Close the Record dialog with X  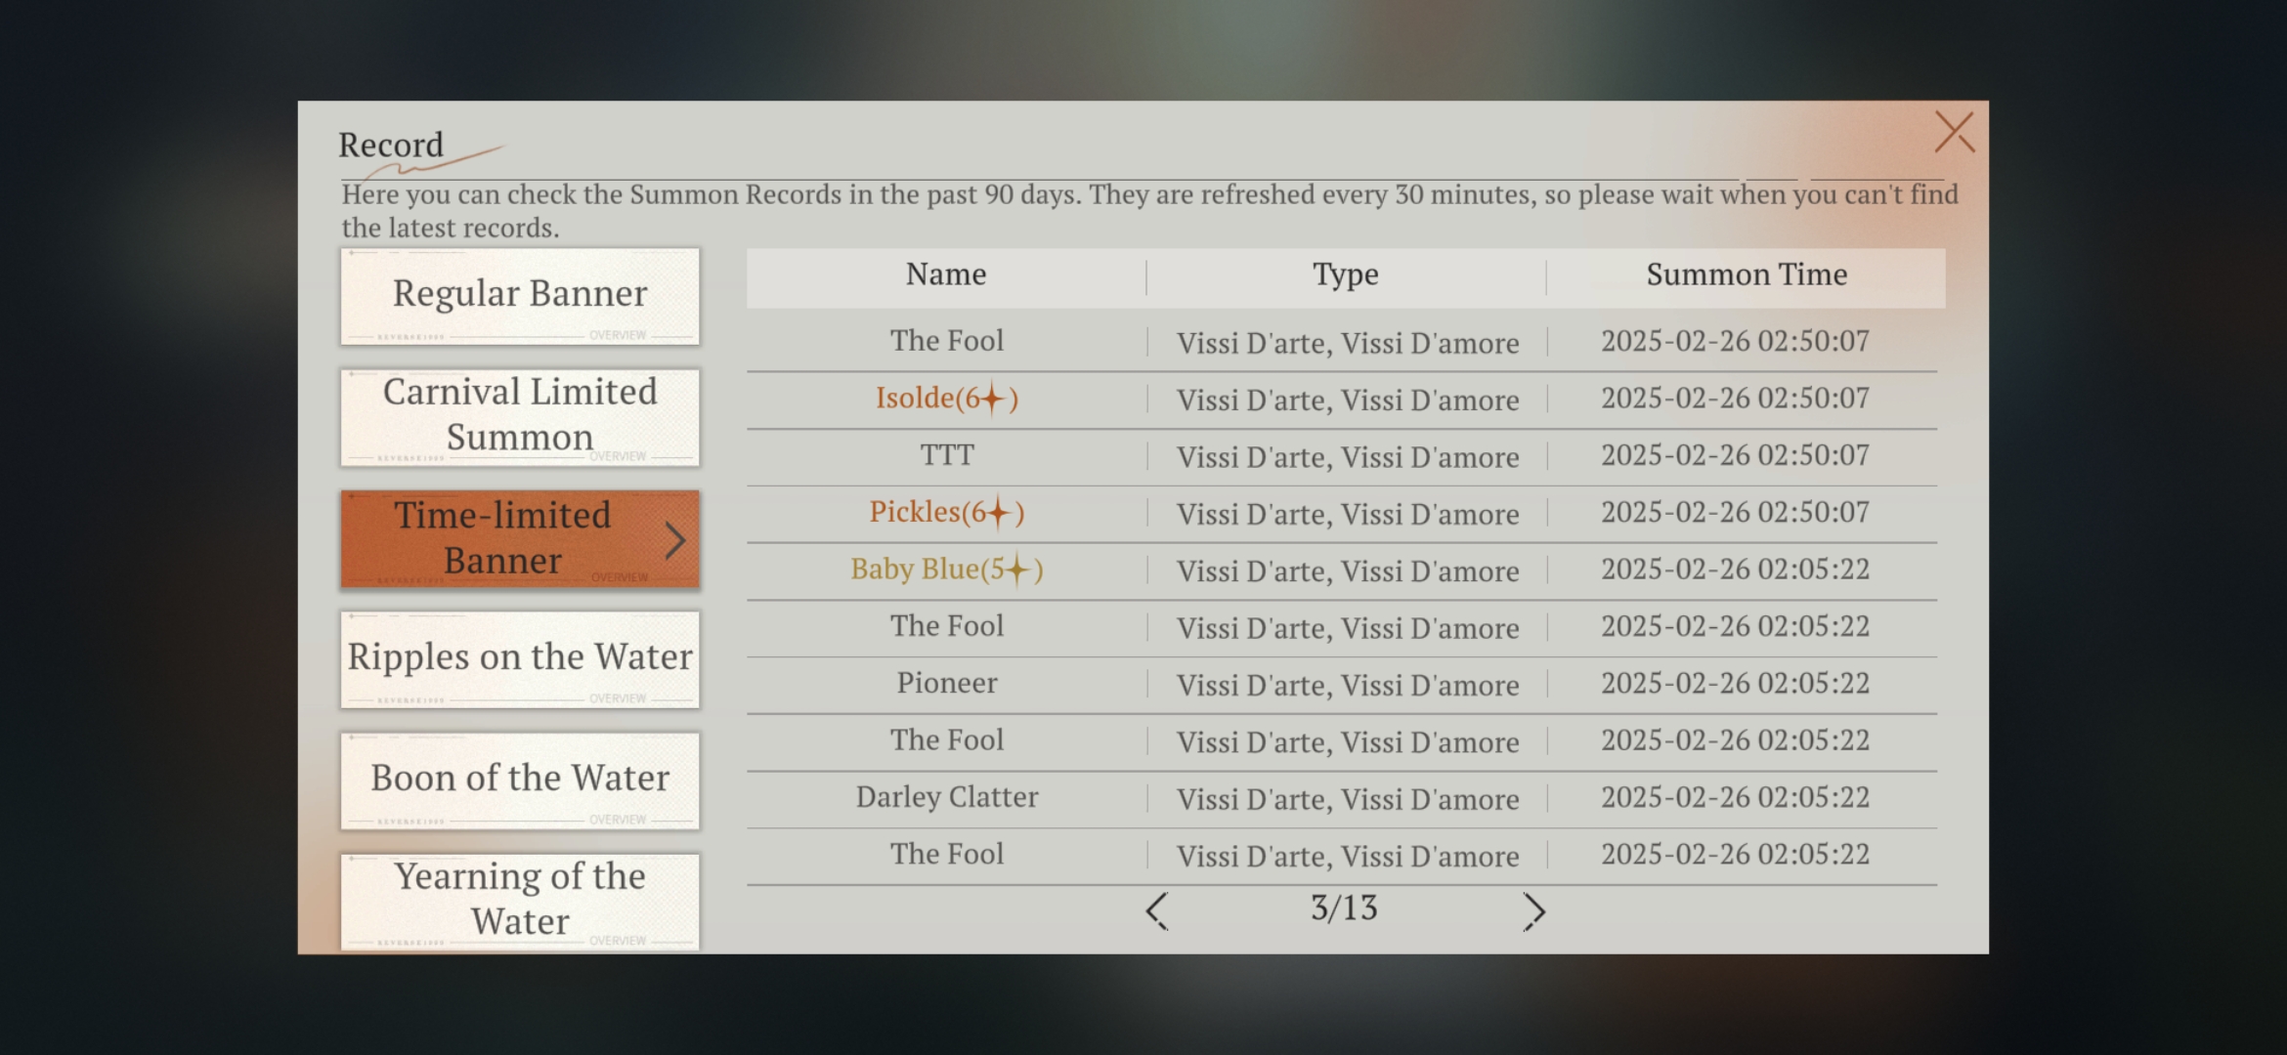point(1954,132)
